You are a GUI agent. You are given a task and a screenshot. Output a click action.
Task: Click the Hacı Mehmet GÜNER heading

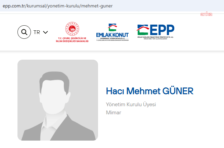149,91
